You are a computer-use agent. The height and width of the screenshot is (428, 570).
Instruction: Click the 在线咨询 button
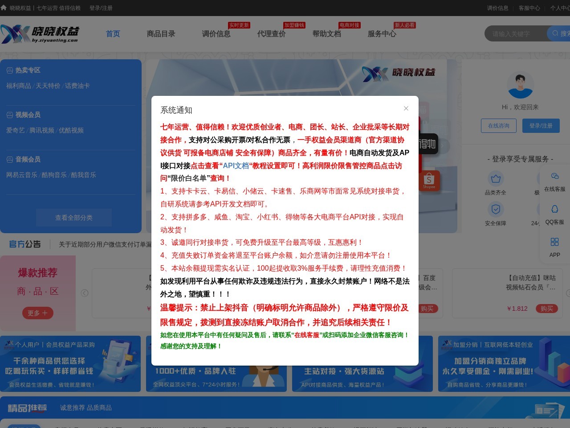click(x=498, y=125)
